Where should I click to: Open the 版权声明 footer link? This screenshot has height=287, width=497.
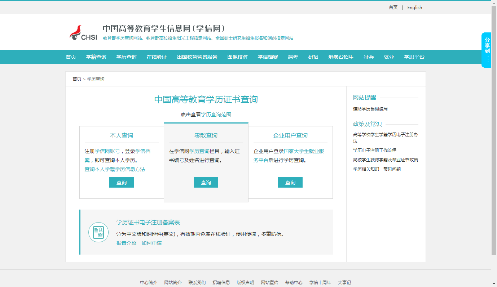tap(245, 283)
